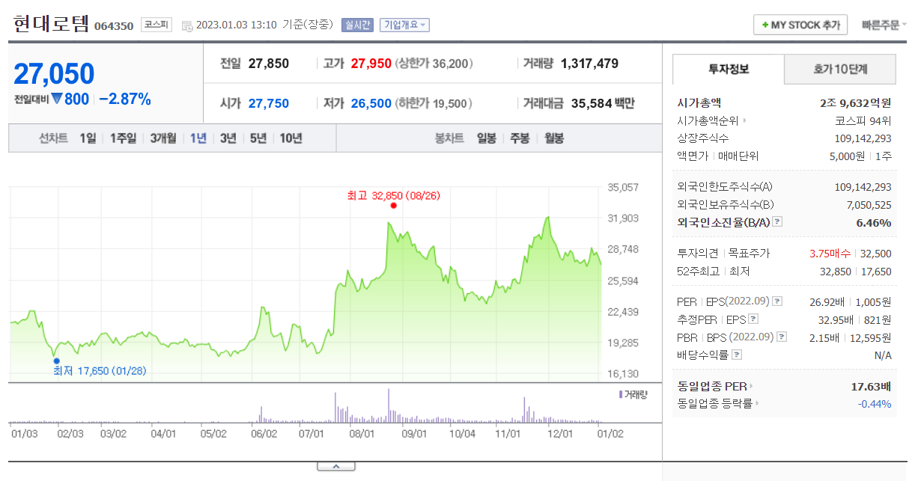Click the stock code 064350
The width and height of the screenshot is (915, 481).
(x=114, y=26)
